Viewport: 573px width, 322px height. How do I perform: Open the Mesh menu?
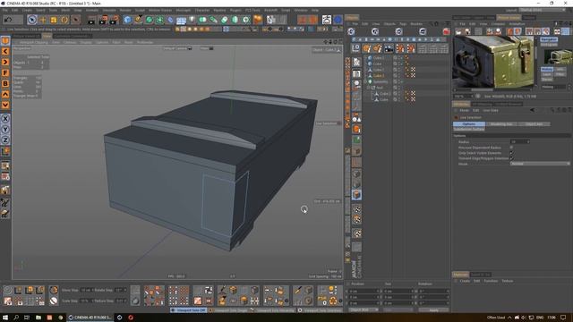tap(65, 10)
